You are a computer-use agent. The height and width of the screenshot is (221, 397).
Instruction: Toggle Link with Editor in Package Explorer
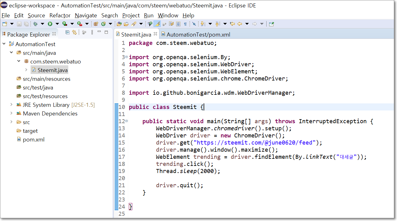pos(74,32)
